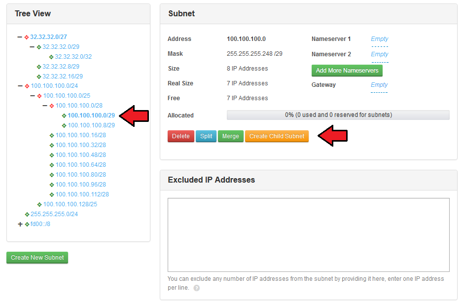Open subnet 100.100.100.32/28
Image resolution: width=463 pixels, height=304 pixels.
tap(80, 145)
